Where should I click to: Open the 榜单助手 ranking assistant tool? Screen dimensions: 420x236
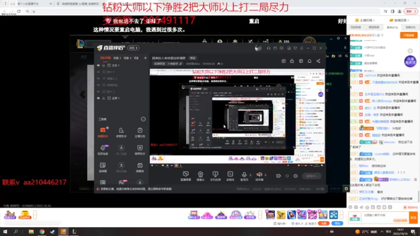(x=140, y=149)
